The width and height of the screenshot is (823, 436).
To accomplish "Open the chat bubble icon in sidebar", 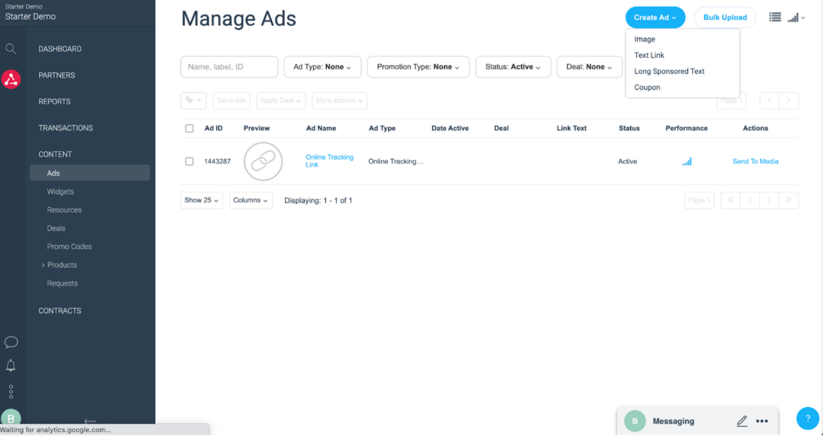I will [11, 342].
